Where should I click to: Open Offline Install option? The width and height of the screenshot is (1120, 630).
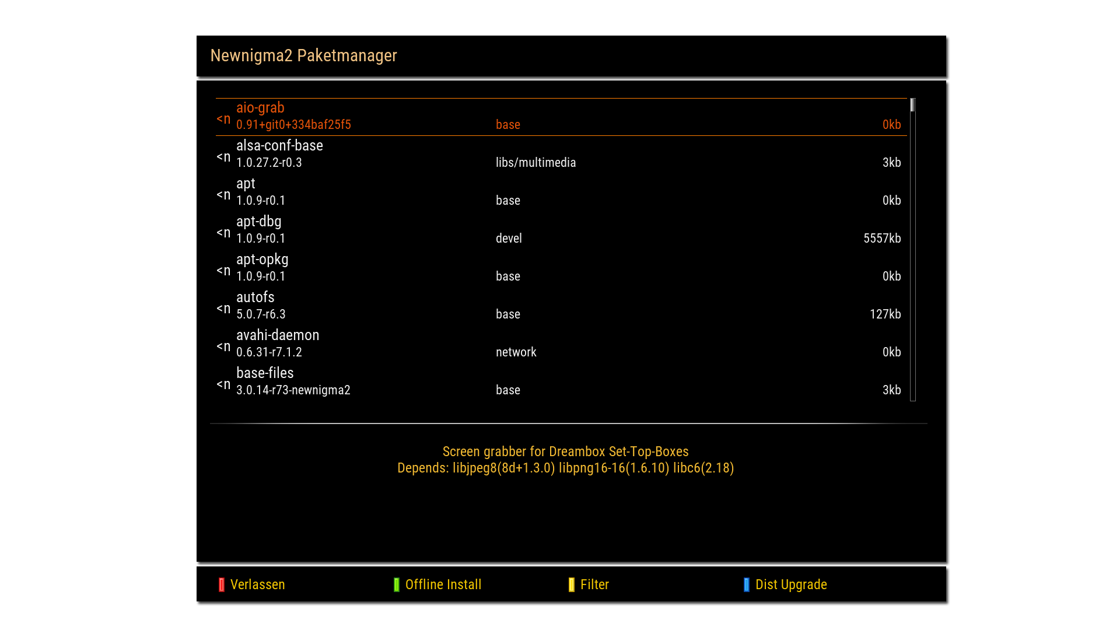click(443, 584)
